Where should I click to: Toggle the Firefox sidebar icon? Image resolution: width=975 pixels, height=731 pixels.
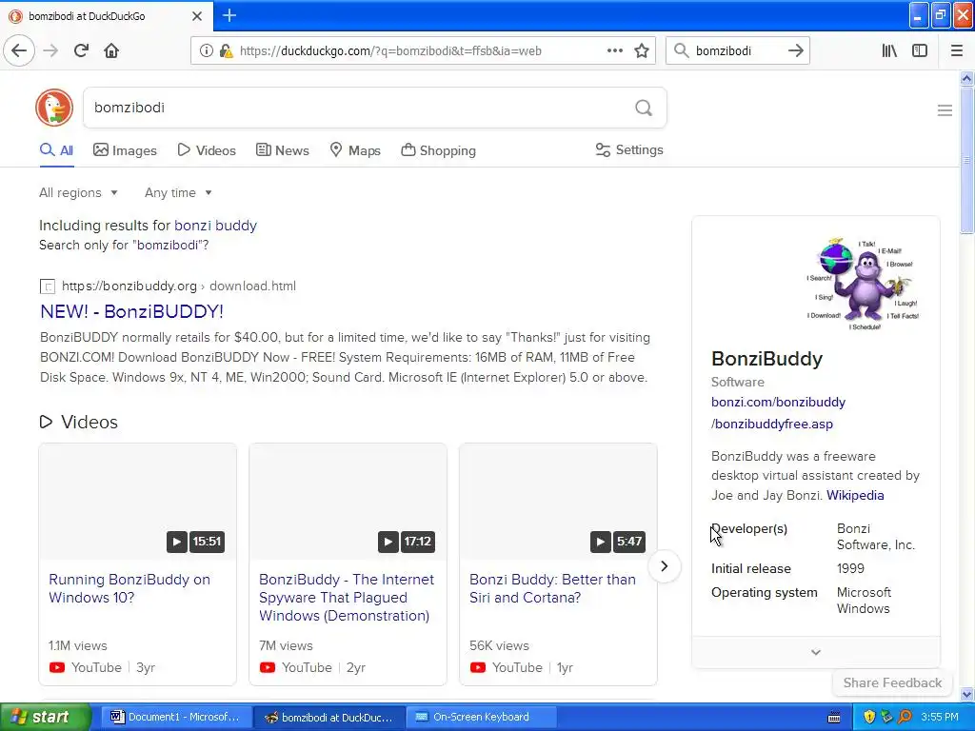(920, 50)
